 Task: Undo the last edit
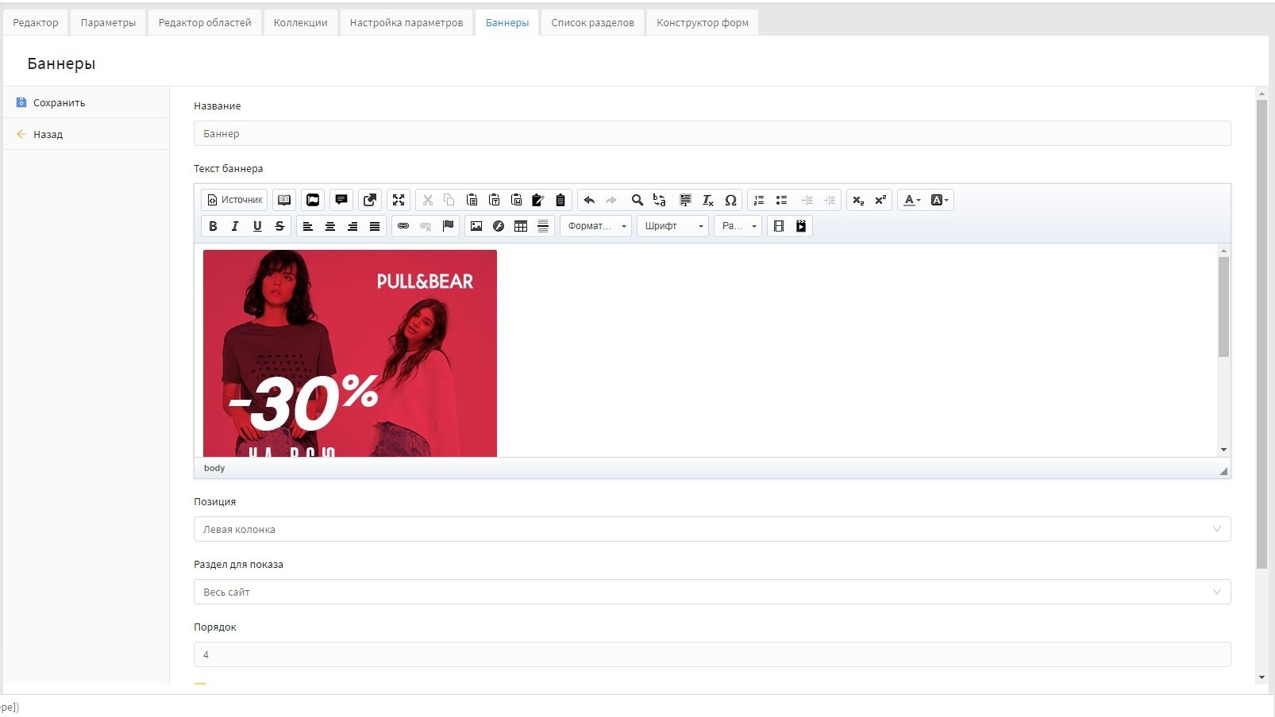click(589, 200)
